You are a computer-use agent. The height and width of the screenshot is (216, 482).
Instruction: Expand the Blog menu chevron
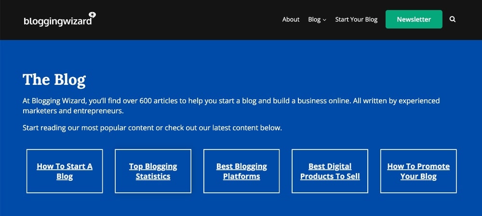(x=324, y=20)
